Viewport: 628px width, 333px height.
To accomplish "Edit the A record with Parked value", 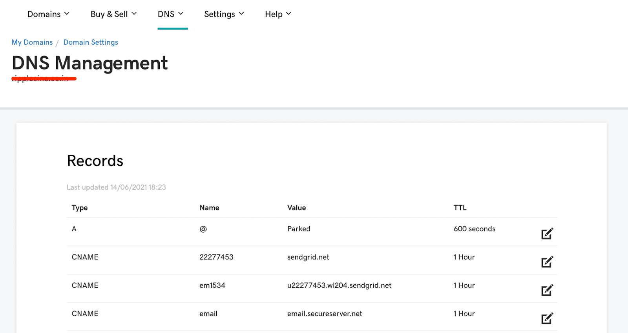I will (547, 234).
